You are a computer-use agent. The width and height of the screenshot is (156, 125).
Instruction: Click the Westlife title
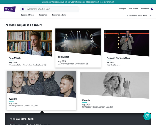point(13,99)
